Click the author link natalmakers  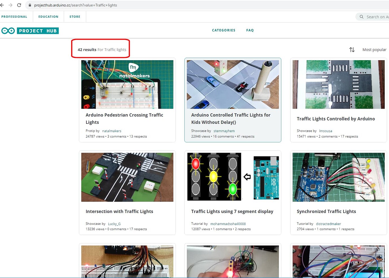112,131
